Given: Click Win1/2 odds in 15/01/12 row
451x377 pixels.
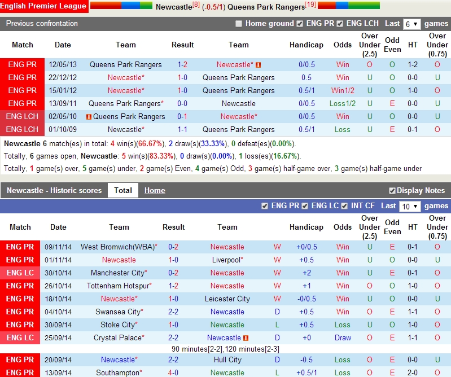Looking at the screenshot, I should click(x=343, y=91).
